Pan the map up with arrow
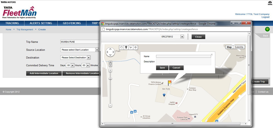273x128 pixels. click(110, 49)
